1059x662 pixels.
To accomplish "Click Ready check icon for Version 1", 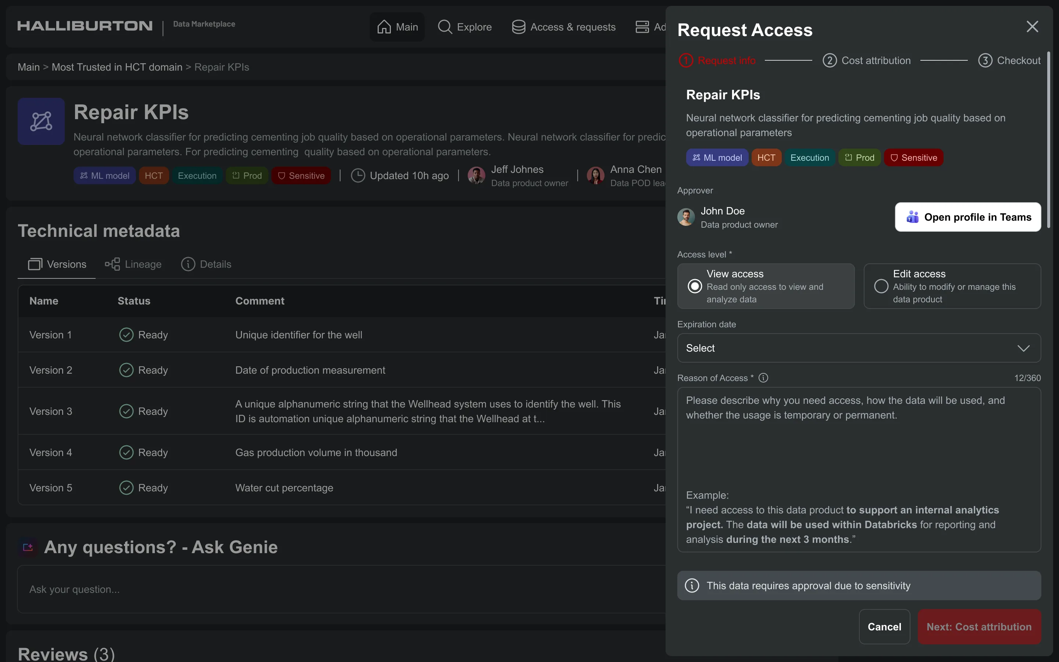I will (126, 335).
